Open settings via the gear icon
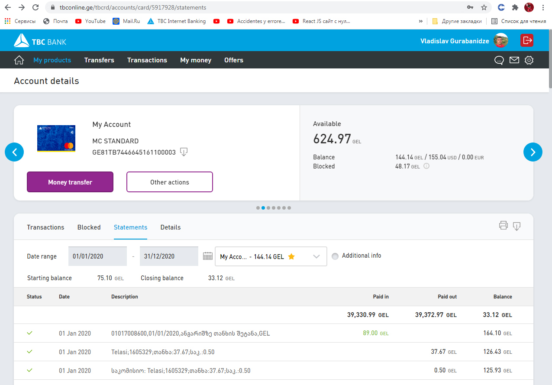The height and width of the screenshot is (385, 552). pos(529,60)
